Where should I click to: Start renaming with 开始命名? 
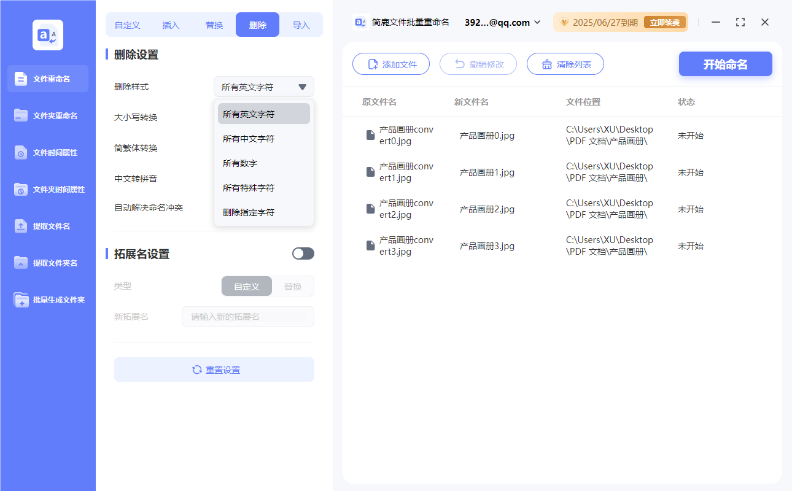725,64
